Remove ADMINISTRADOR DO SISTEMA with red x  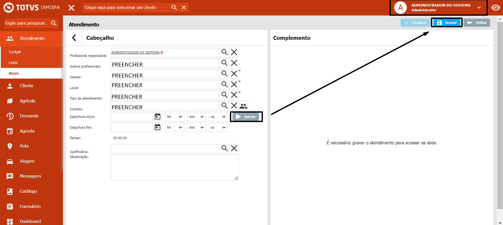[162, 53]
